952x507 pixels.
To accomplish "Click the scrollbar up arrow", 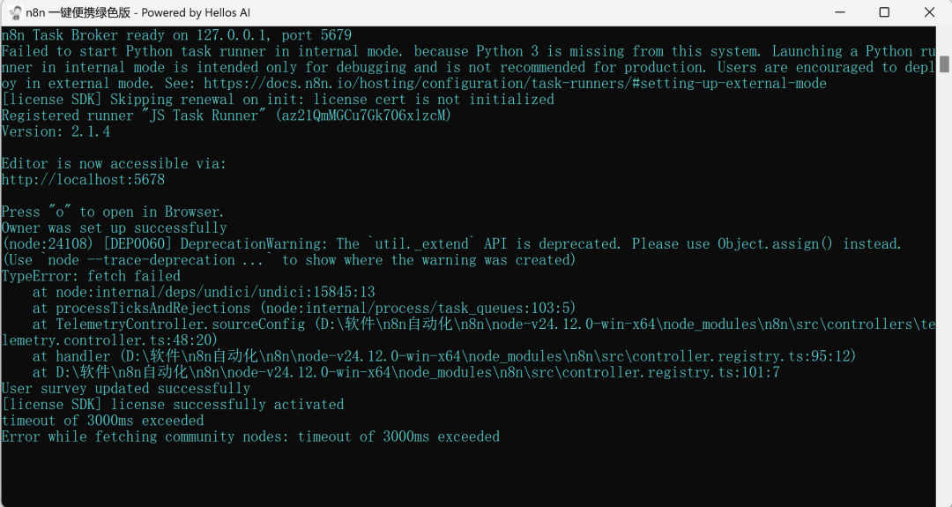I will [944, 36].
